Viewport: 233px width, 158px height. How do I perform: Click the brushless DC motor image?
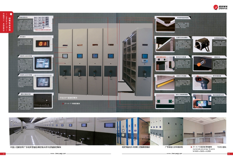click(x=201, y=44)
